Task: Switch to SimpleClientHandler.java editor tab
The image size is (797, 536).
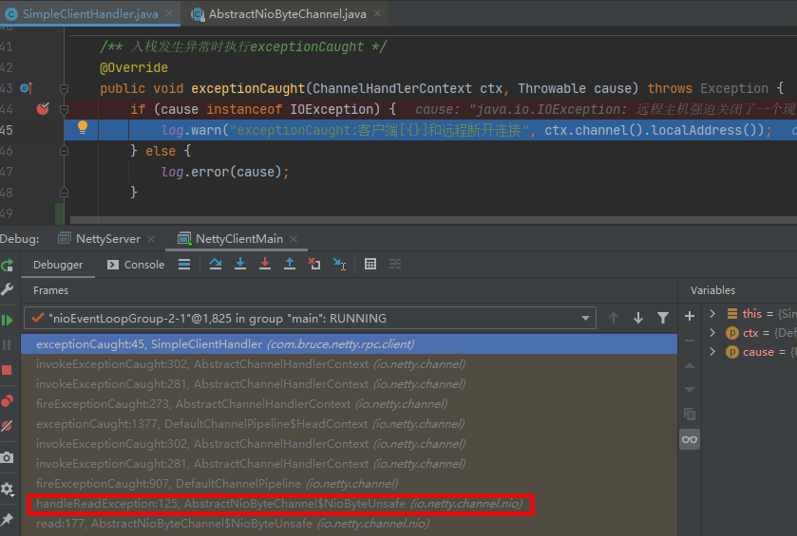Action: coord(89,13)
